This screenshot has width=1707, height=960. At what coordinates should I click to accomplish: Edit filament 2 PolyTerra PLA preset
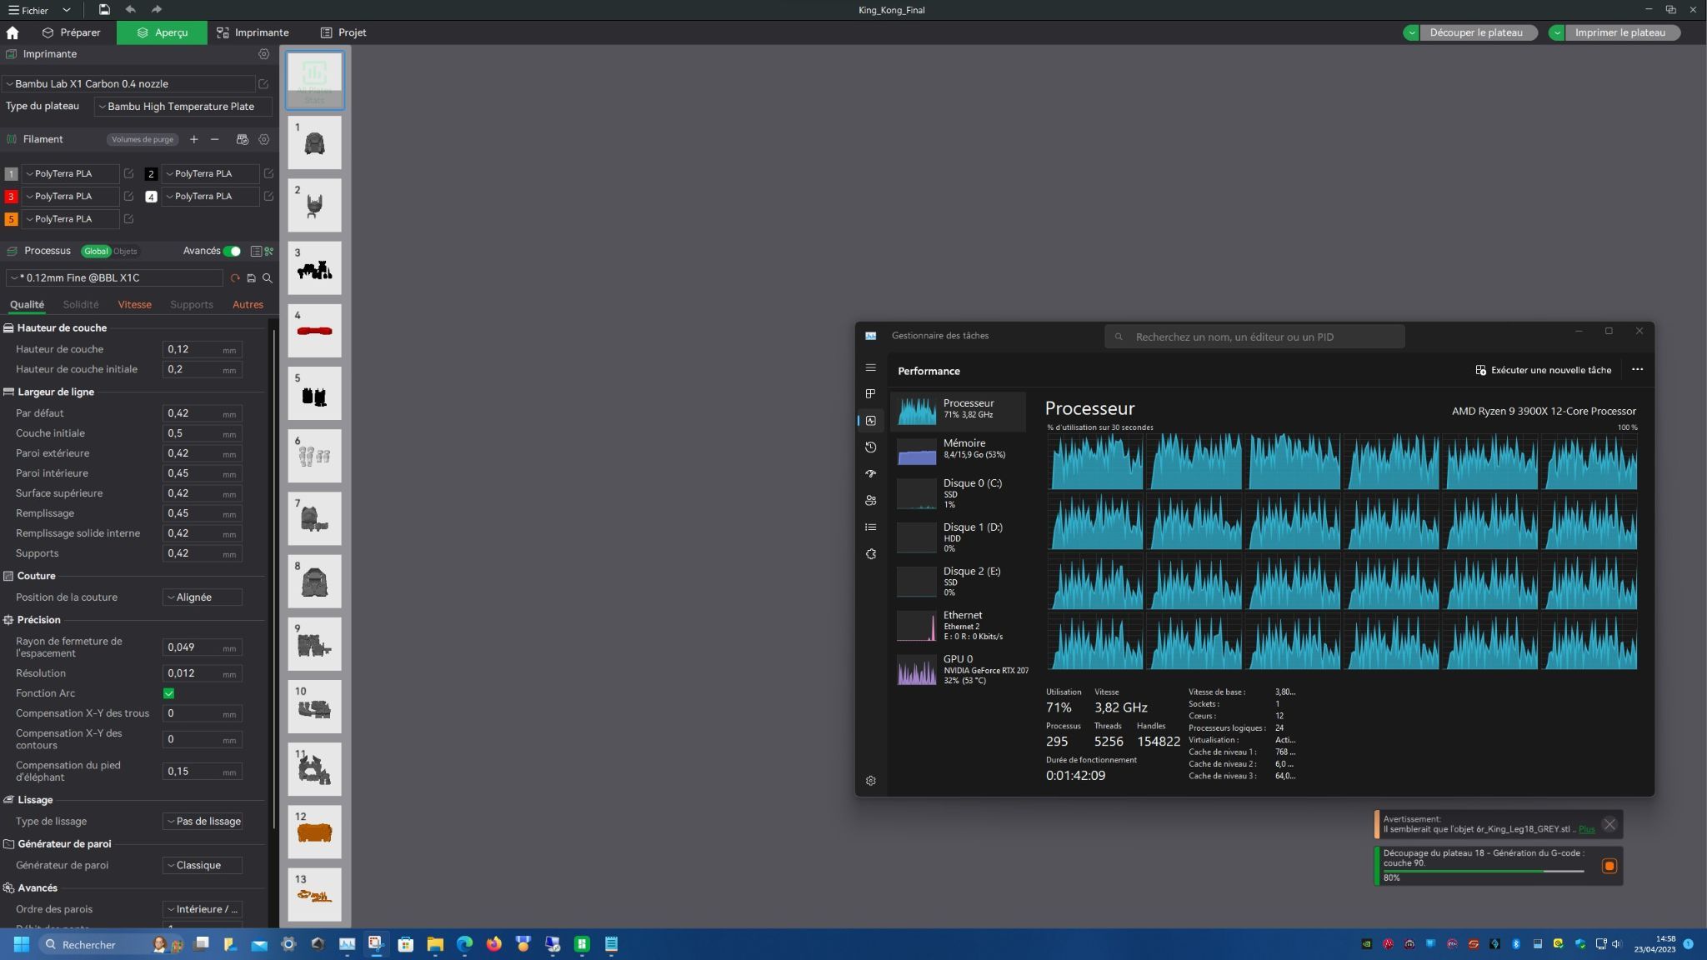pos(268,174)
